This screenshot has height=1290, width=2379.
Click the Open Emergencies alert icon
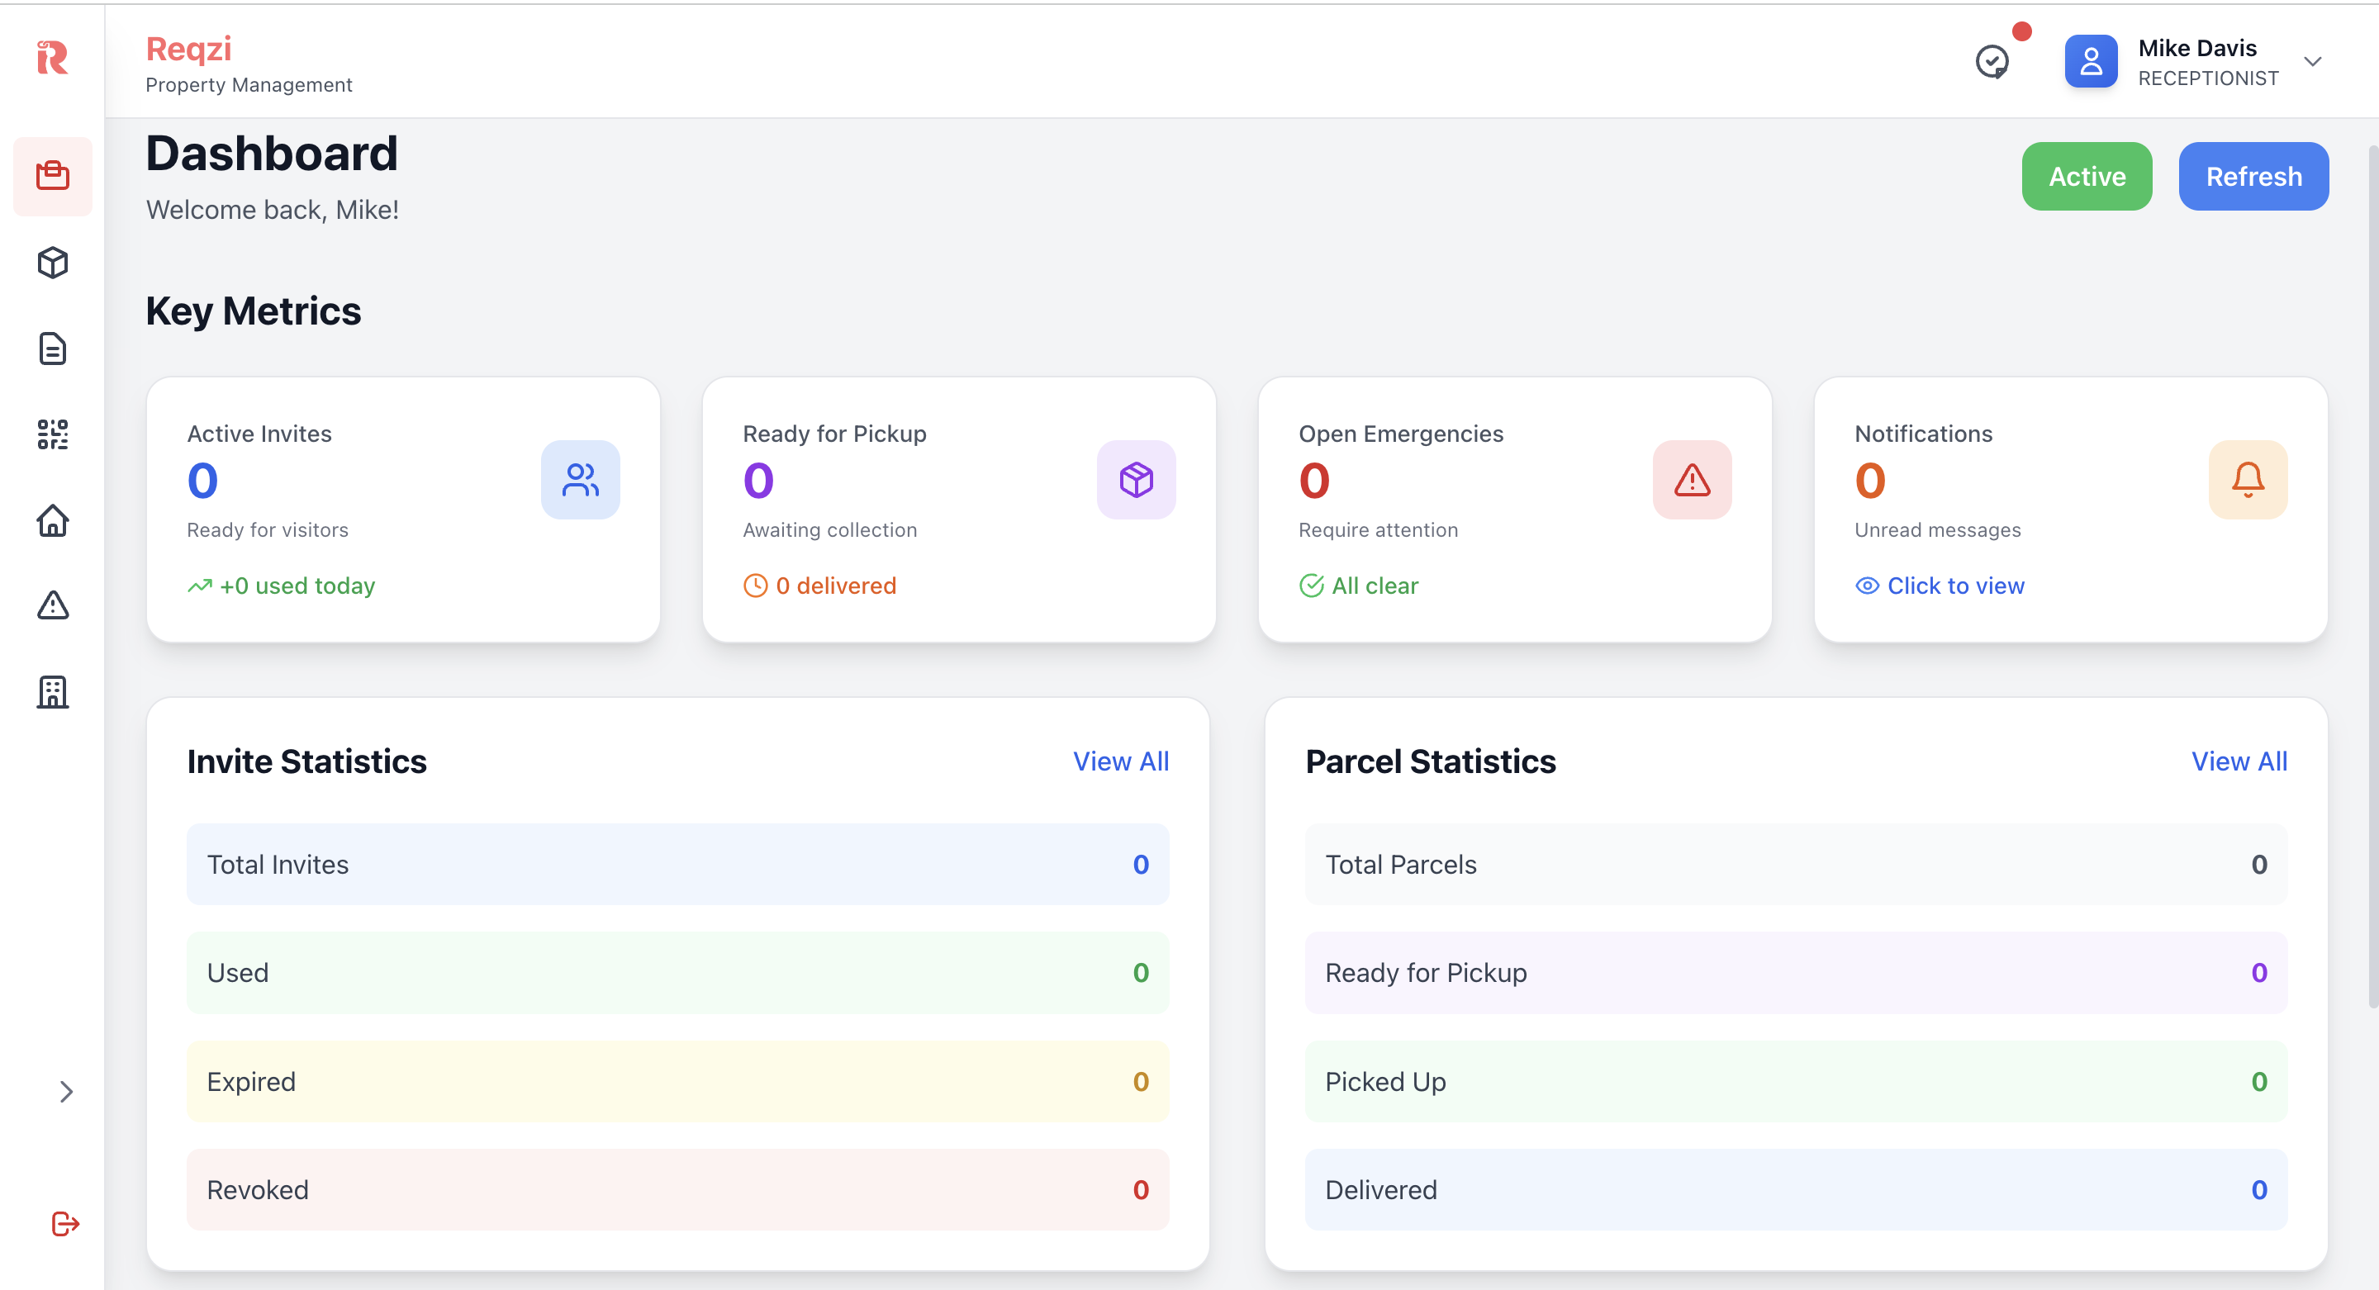[x=1692, y=479]
